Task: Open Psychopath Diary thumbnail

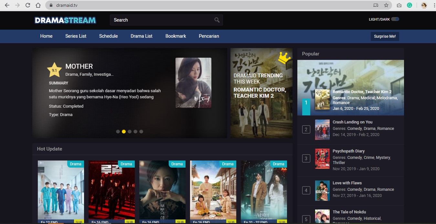Action: click(x=322, y=159)
